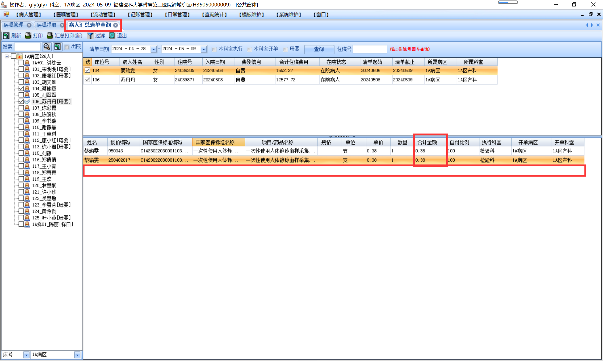Check patient 105_刘翠翠 in the tree
Viewport: 603px width, 361px height.
tap(21, 95)
